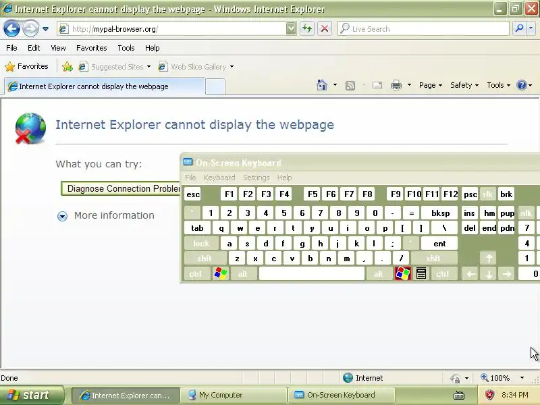Toggle the left alt key on On-Screen Keyboard

[x=242, y=274]
